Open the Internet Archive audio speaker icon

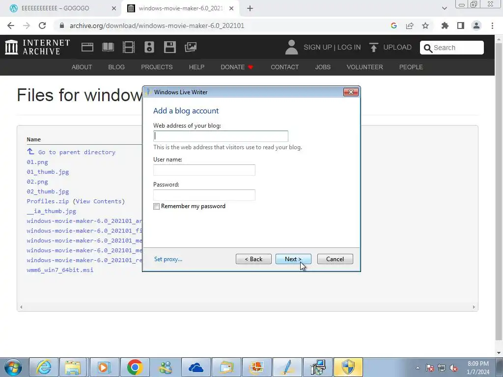click(149, 47)
